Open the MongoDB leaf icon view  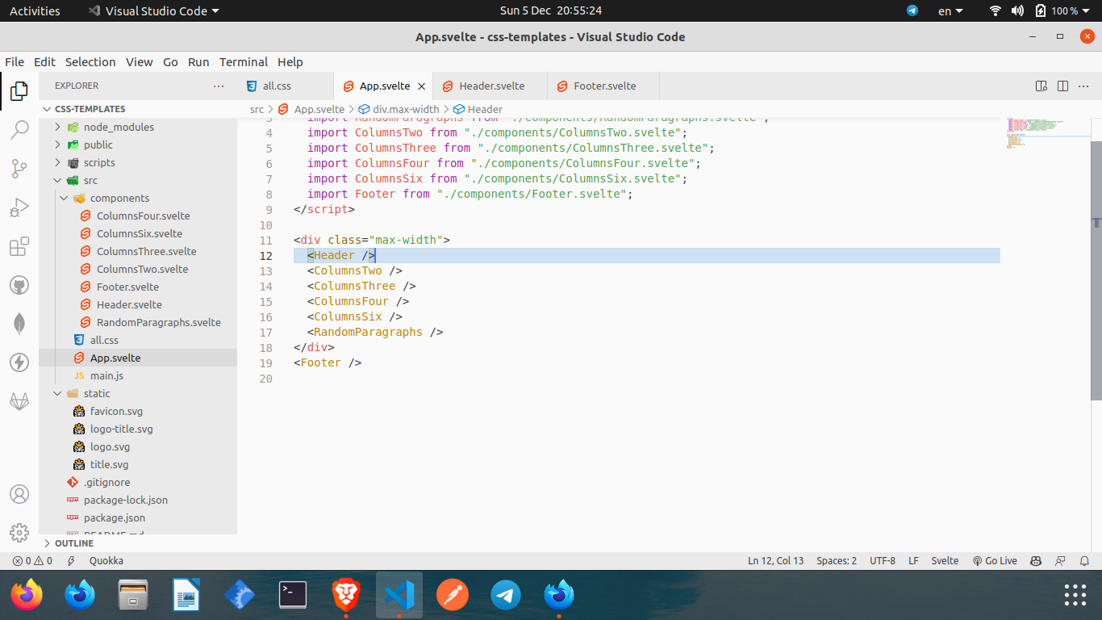tap(19, 324)
